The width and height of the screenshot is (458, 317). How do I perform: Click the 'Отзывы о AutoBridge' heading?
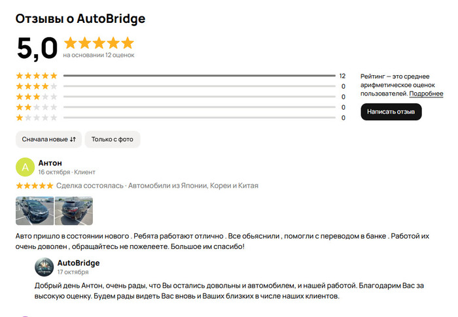tap(80, 18)
